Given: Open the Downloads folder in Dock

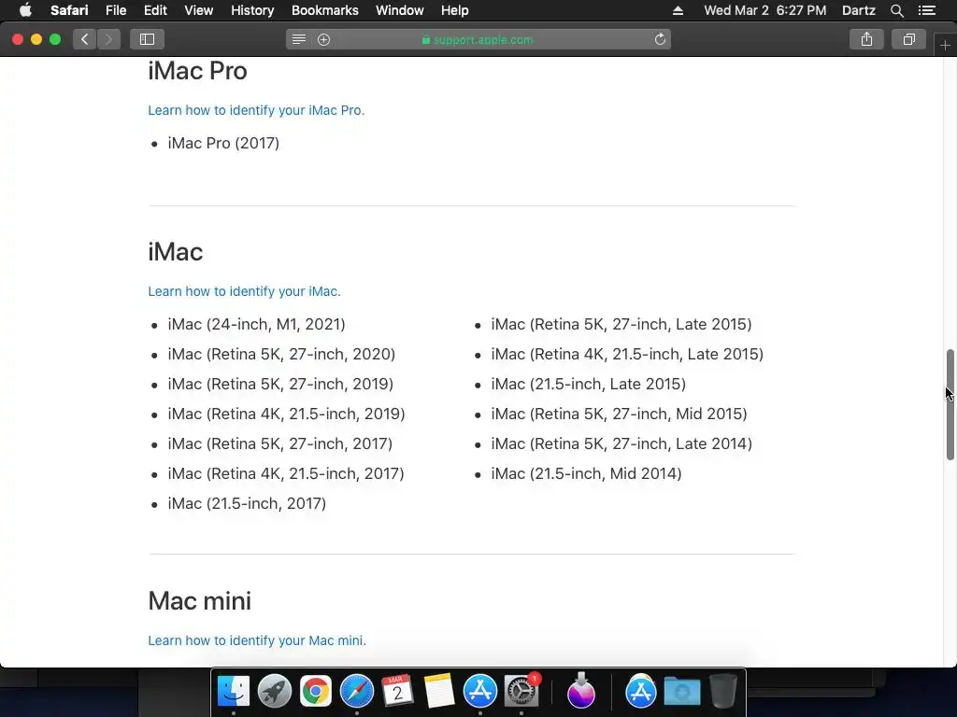Looking at the screenshot, I should tap(681, 692).
